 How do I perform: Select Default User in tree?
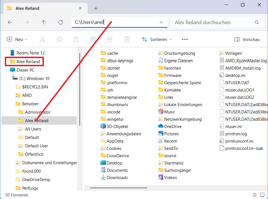33,146
